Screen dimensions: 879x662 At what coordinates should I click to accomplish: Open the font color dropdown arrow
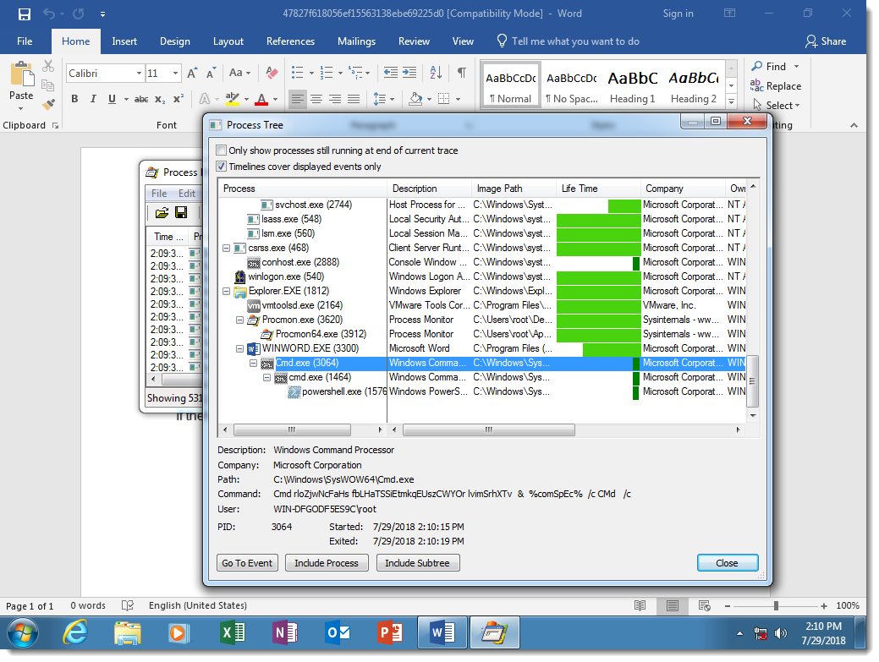click(275, 100)
